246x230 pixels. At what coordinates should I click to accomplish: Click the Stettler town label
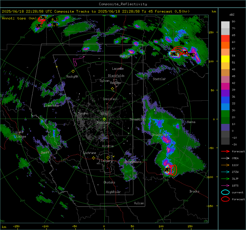coord(159,79)
